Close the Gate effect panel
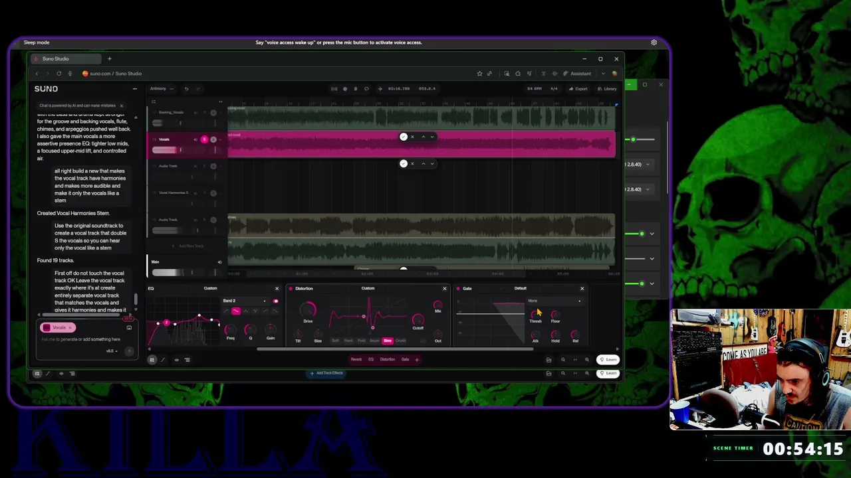Viewport: 851px width, 478px height. (582, 288)
